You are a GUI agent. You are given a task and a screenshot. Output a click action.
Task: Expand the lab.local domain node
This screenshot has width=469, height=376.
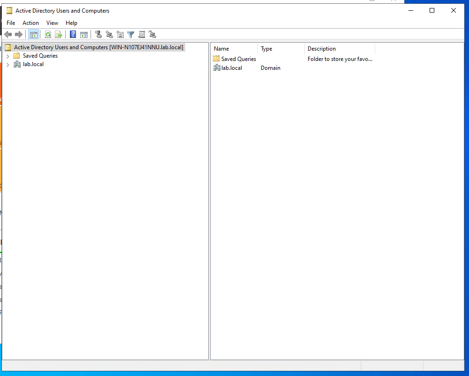point(8,65)
